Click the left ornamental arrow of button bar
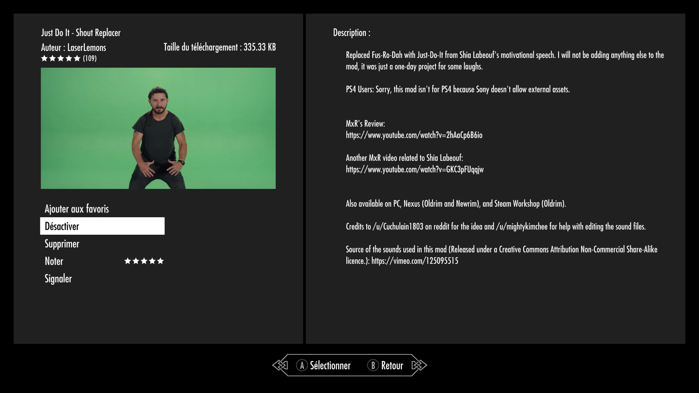The height and width of the screenshot is (393, 699). coord(280,365)
